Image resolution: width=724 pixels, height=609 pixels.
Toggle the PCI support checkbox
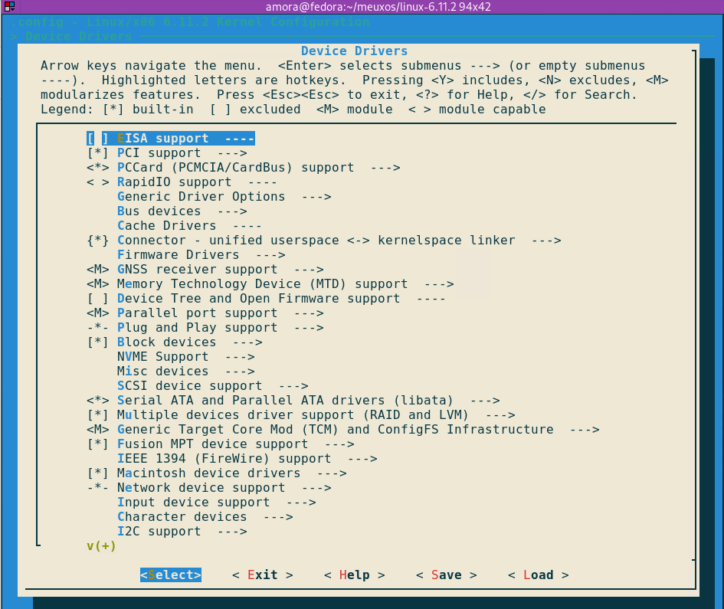[98, 153]
